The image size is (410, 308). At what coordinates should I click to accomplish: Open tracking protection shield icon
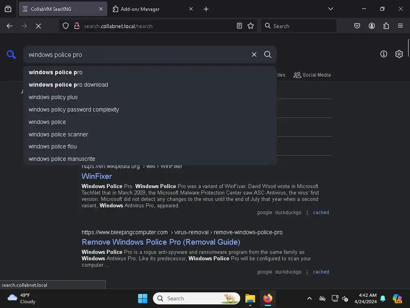(x=66, y=26)
